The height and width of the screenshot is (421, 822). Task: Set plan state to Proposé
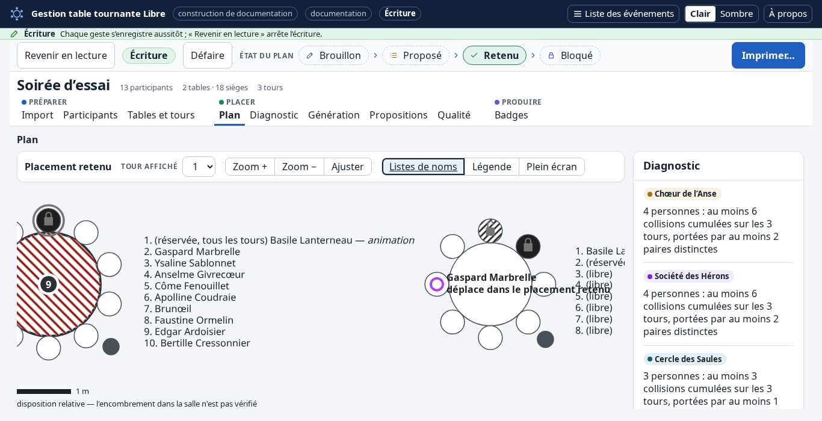(416, 55)
